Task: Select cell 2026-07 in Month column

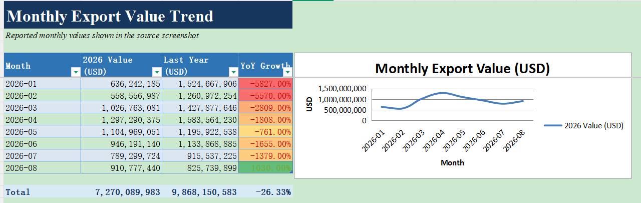Action: (x=43, y=156)
